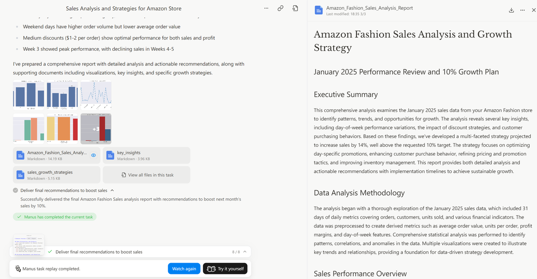The width and height of the screenshot is (537, 279).
Task: Click the chat title 'Sales Analysis and Strategies for Amazon Store'
Action: click(124, 8)
